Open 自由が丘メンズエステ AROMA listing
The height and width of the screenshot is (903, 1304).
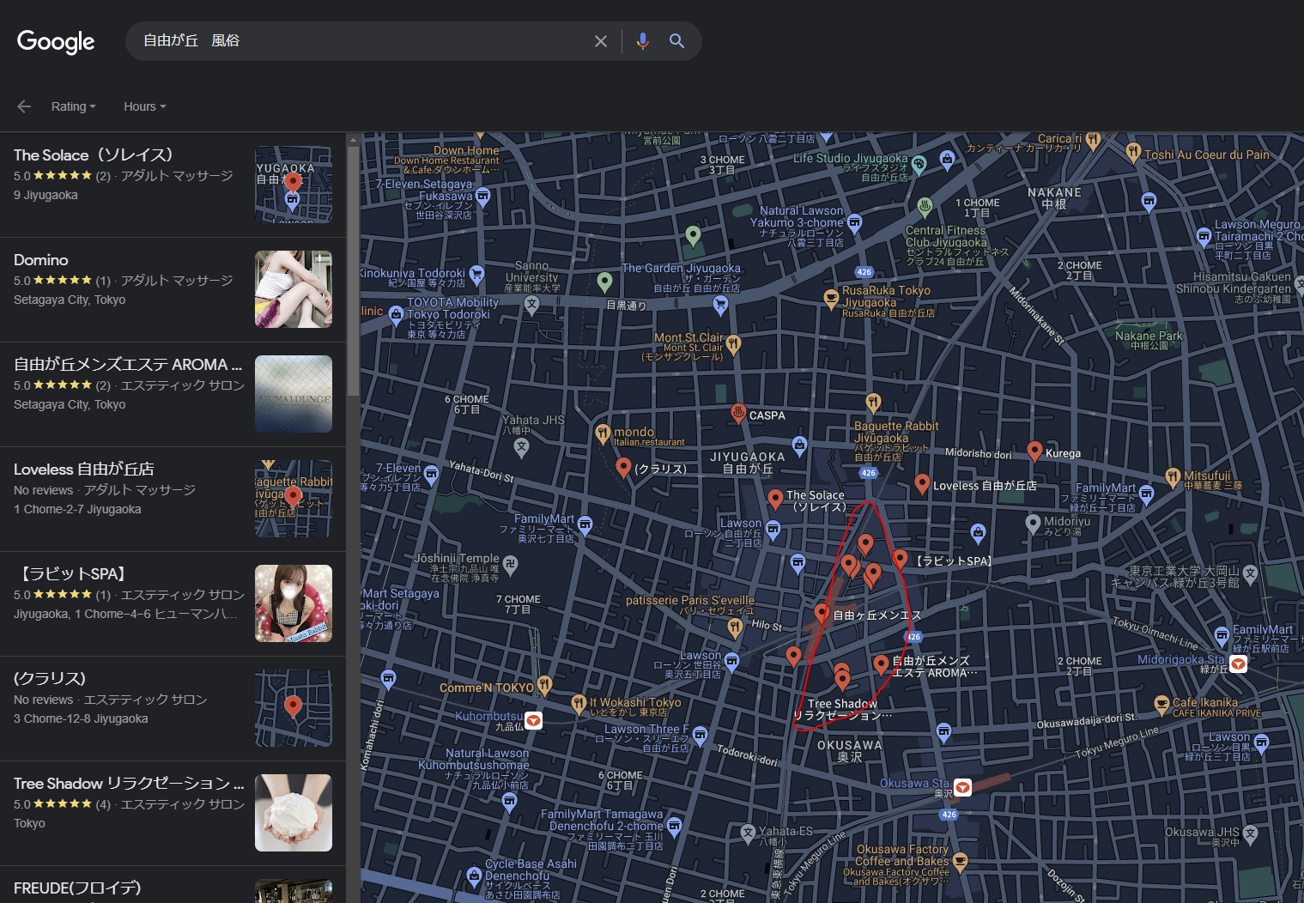coord(173,394)
